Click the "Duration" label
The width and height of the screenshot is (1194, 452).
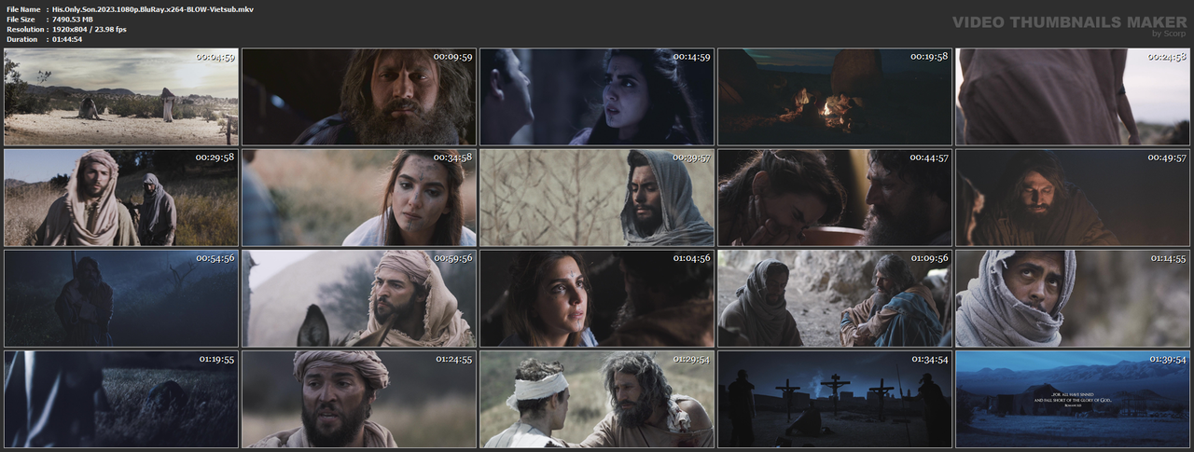point(21,39)
